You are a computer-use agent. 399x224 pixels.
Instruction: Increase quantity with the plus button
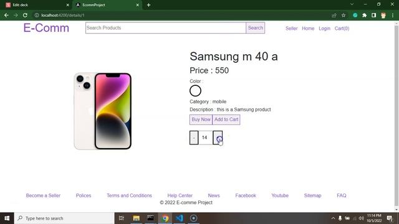tap(218, 138)
